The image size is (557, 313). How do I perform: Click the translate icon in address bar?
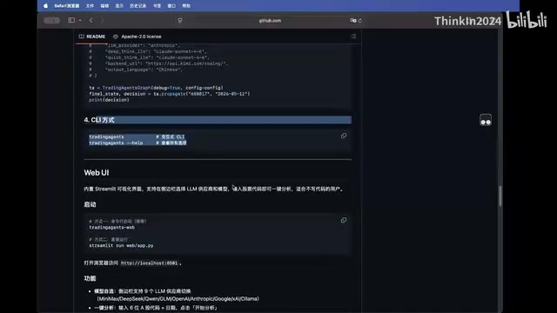coord(352,21)
